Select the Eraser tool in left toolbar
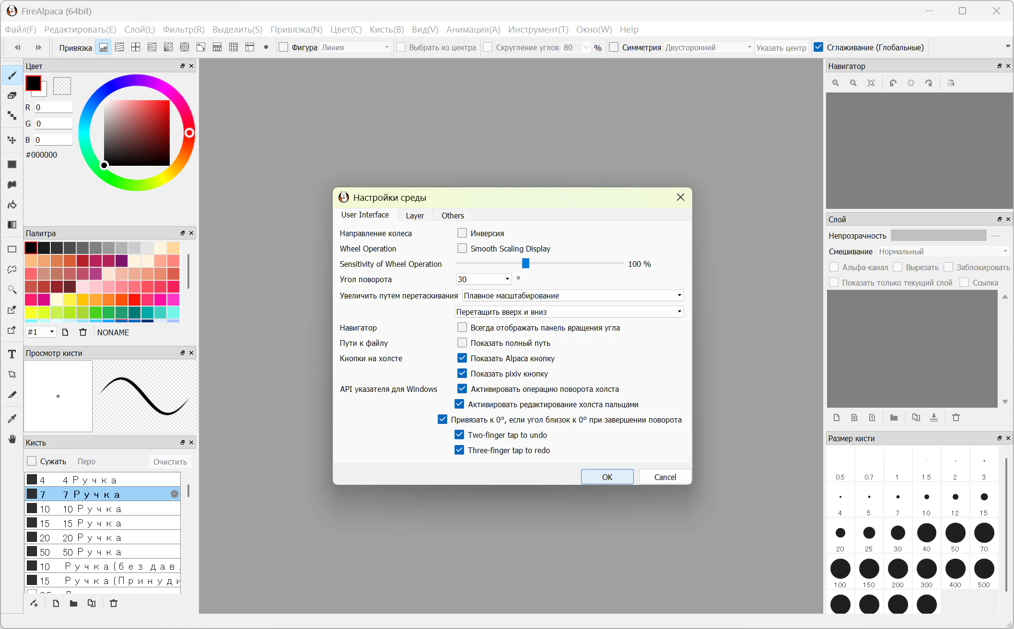The image size is (1014, 629). (x=12, y=95)
